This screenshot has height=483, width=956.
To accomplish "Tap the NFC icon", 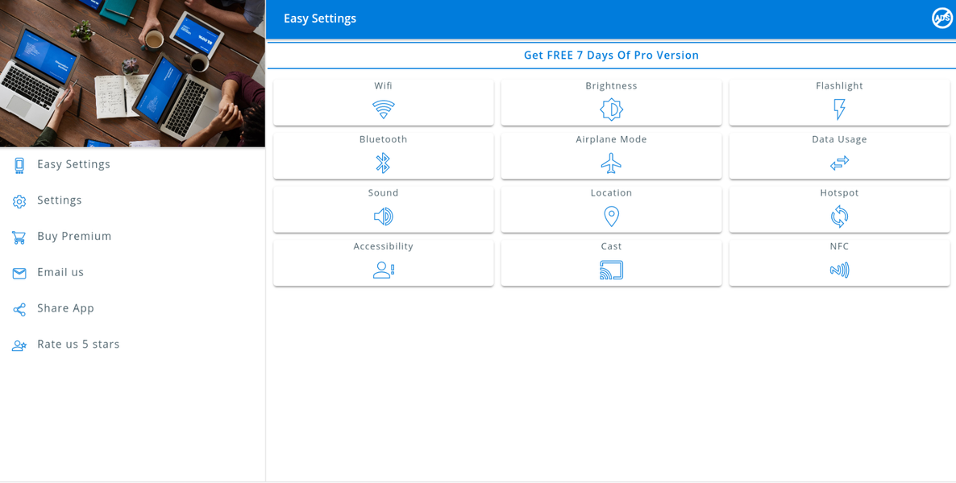I will click(839, 270).
